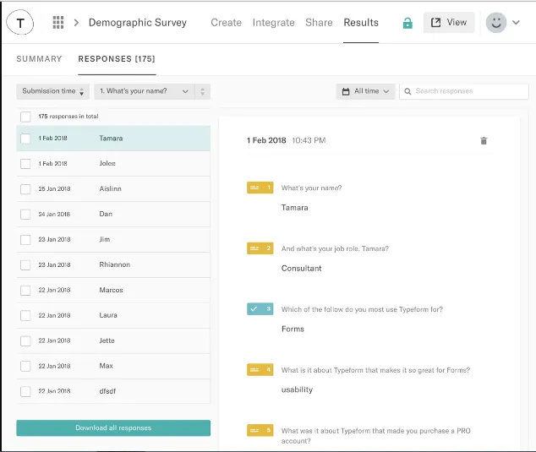Open Aislinn's response row
This screenshot has width=536, height=452.
tap(113, 189)
